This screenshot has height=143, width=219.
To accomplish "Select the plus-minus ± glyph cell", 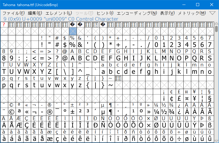I will (72, 112).
